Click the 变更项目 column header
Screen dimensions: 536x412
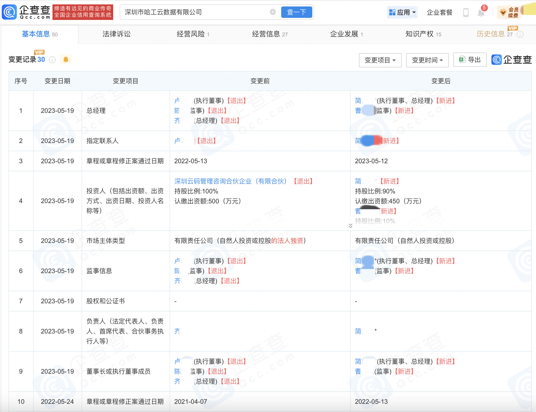[125, 81]
